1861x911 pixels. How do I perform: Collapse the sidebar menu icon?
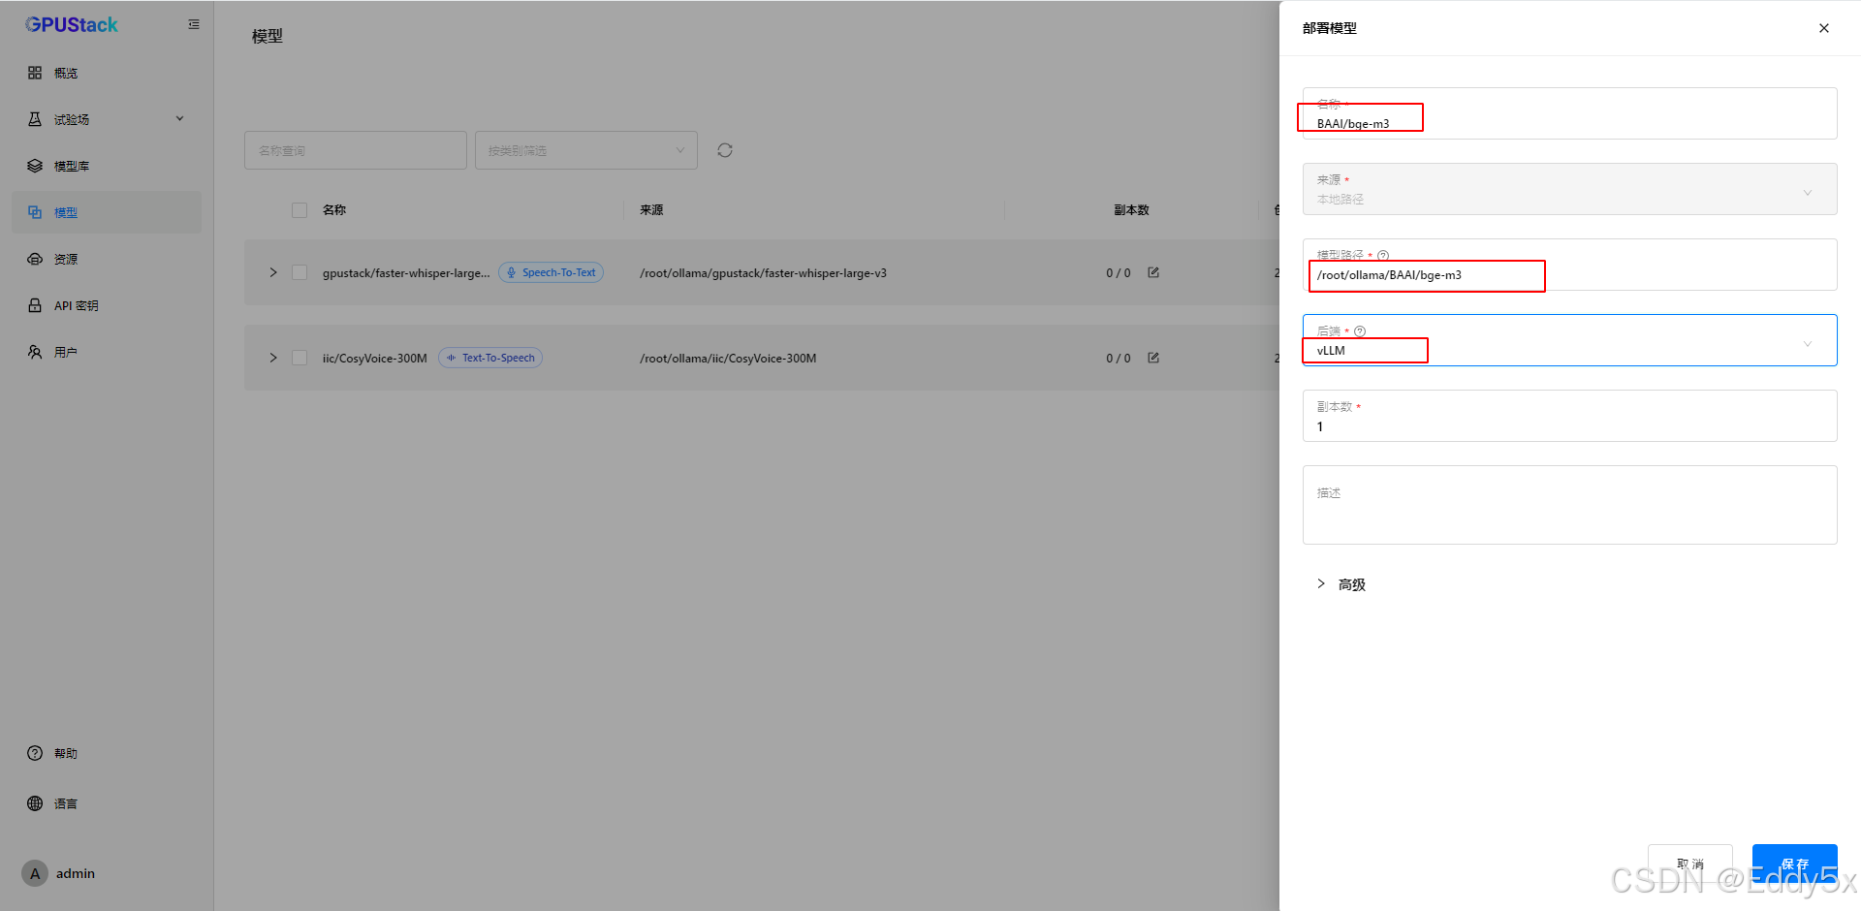point(194,24)
